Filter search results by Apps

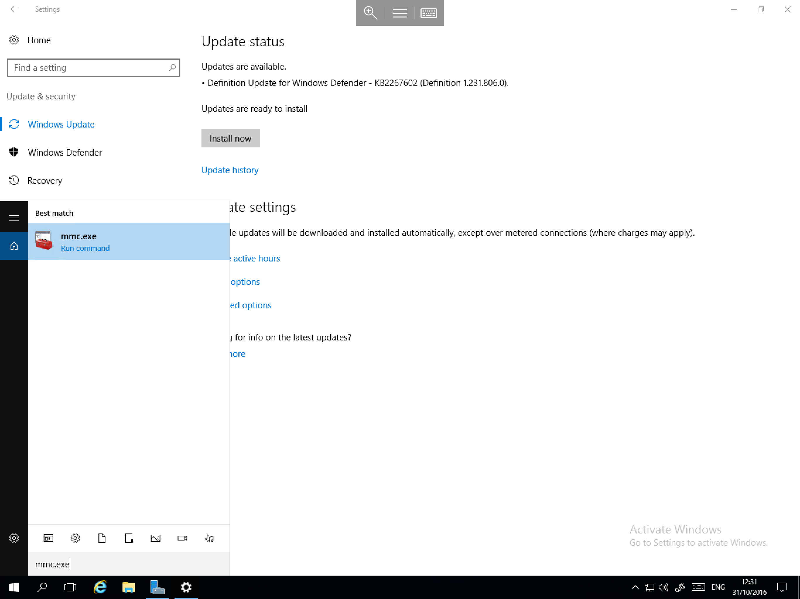click(49, 538)
